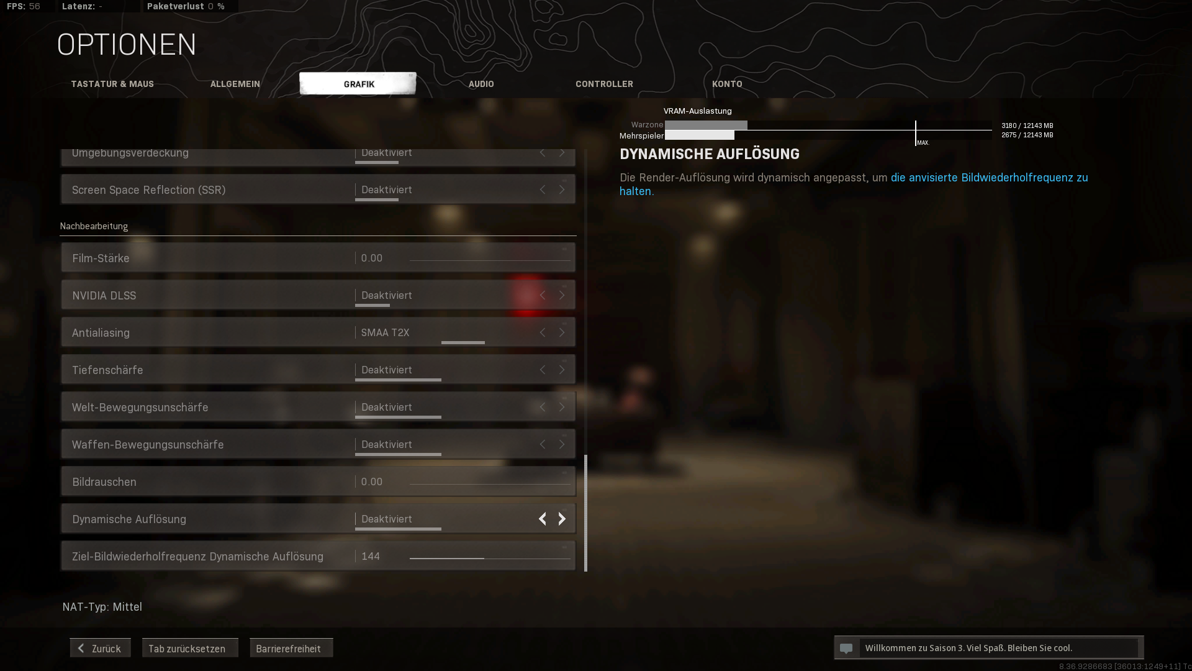
Task: Switch to the Audio tab
Action: click(x=481, y=84)
